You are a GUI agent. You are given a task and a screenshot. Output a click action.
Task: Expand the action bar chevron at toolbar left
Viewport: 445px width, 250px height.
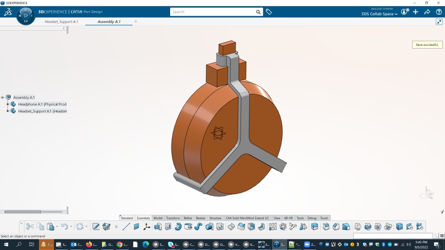[21, 224]
